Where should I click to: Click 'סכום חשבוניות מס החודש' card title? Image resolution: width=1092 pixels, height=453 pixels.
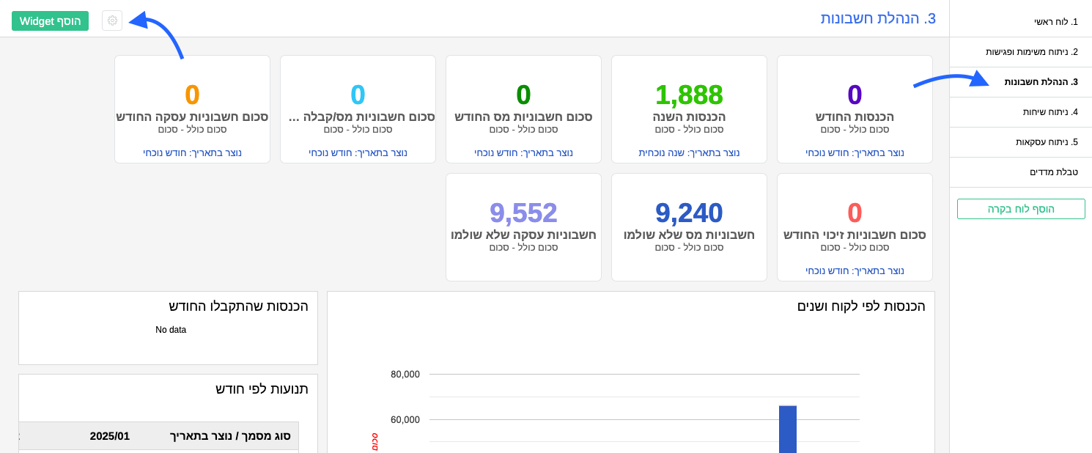click(x=523, y=117)
